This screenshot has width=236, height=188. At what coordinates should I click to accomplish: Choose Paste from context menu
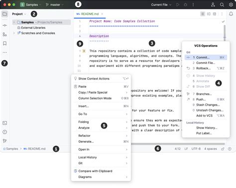point(101,86)
